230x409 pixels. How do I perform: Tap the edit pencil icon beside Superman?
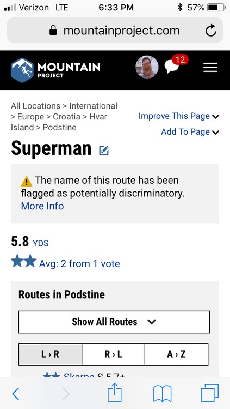pos(104,151)
